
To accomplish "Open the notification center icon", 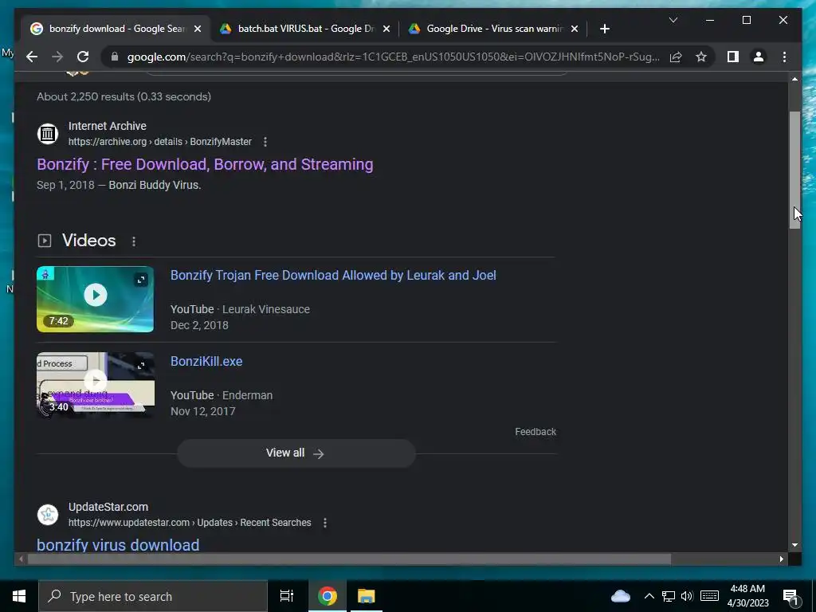I will coord(791,596).
